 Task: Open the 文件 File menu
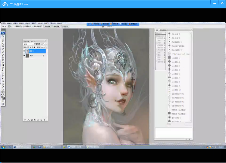click(3, 23)
